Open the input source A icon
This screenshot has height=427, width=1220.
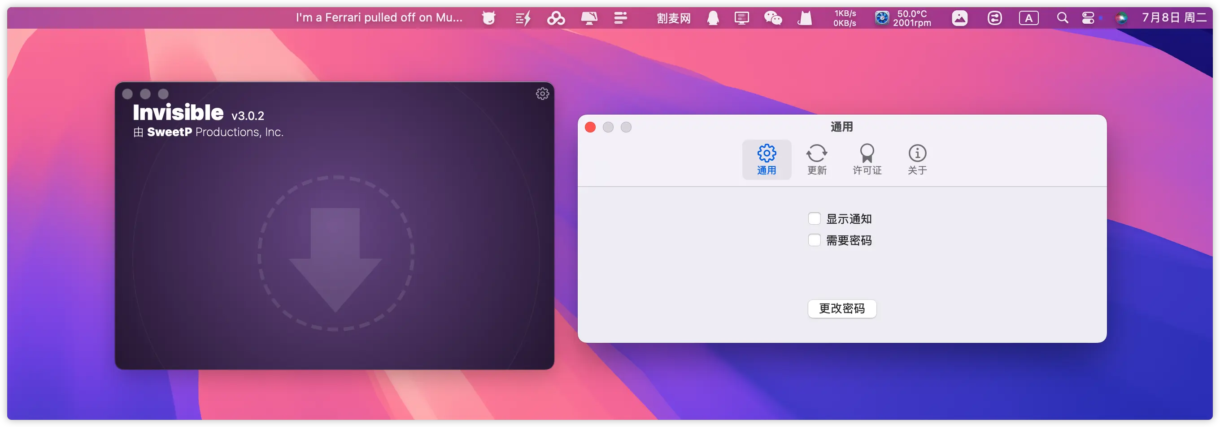pyautogui.click(x=1028, y=18)
